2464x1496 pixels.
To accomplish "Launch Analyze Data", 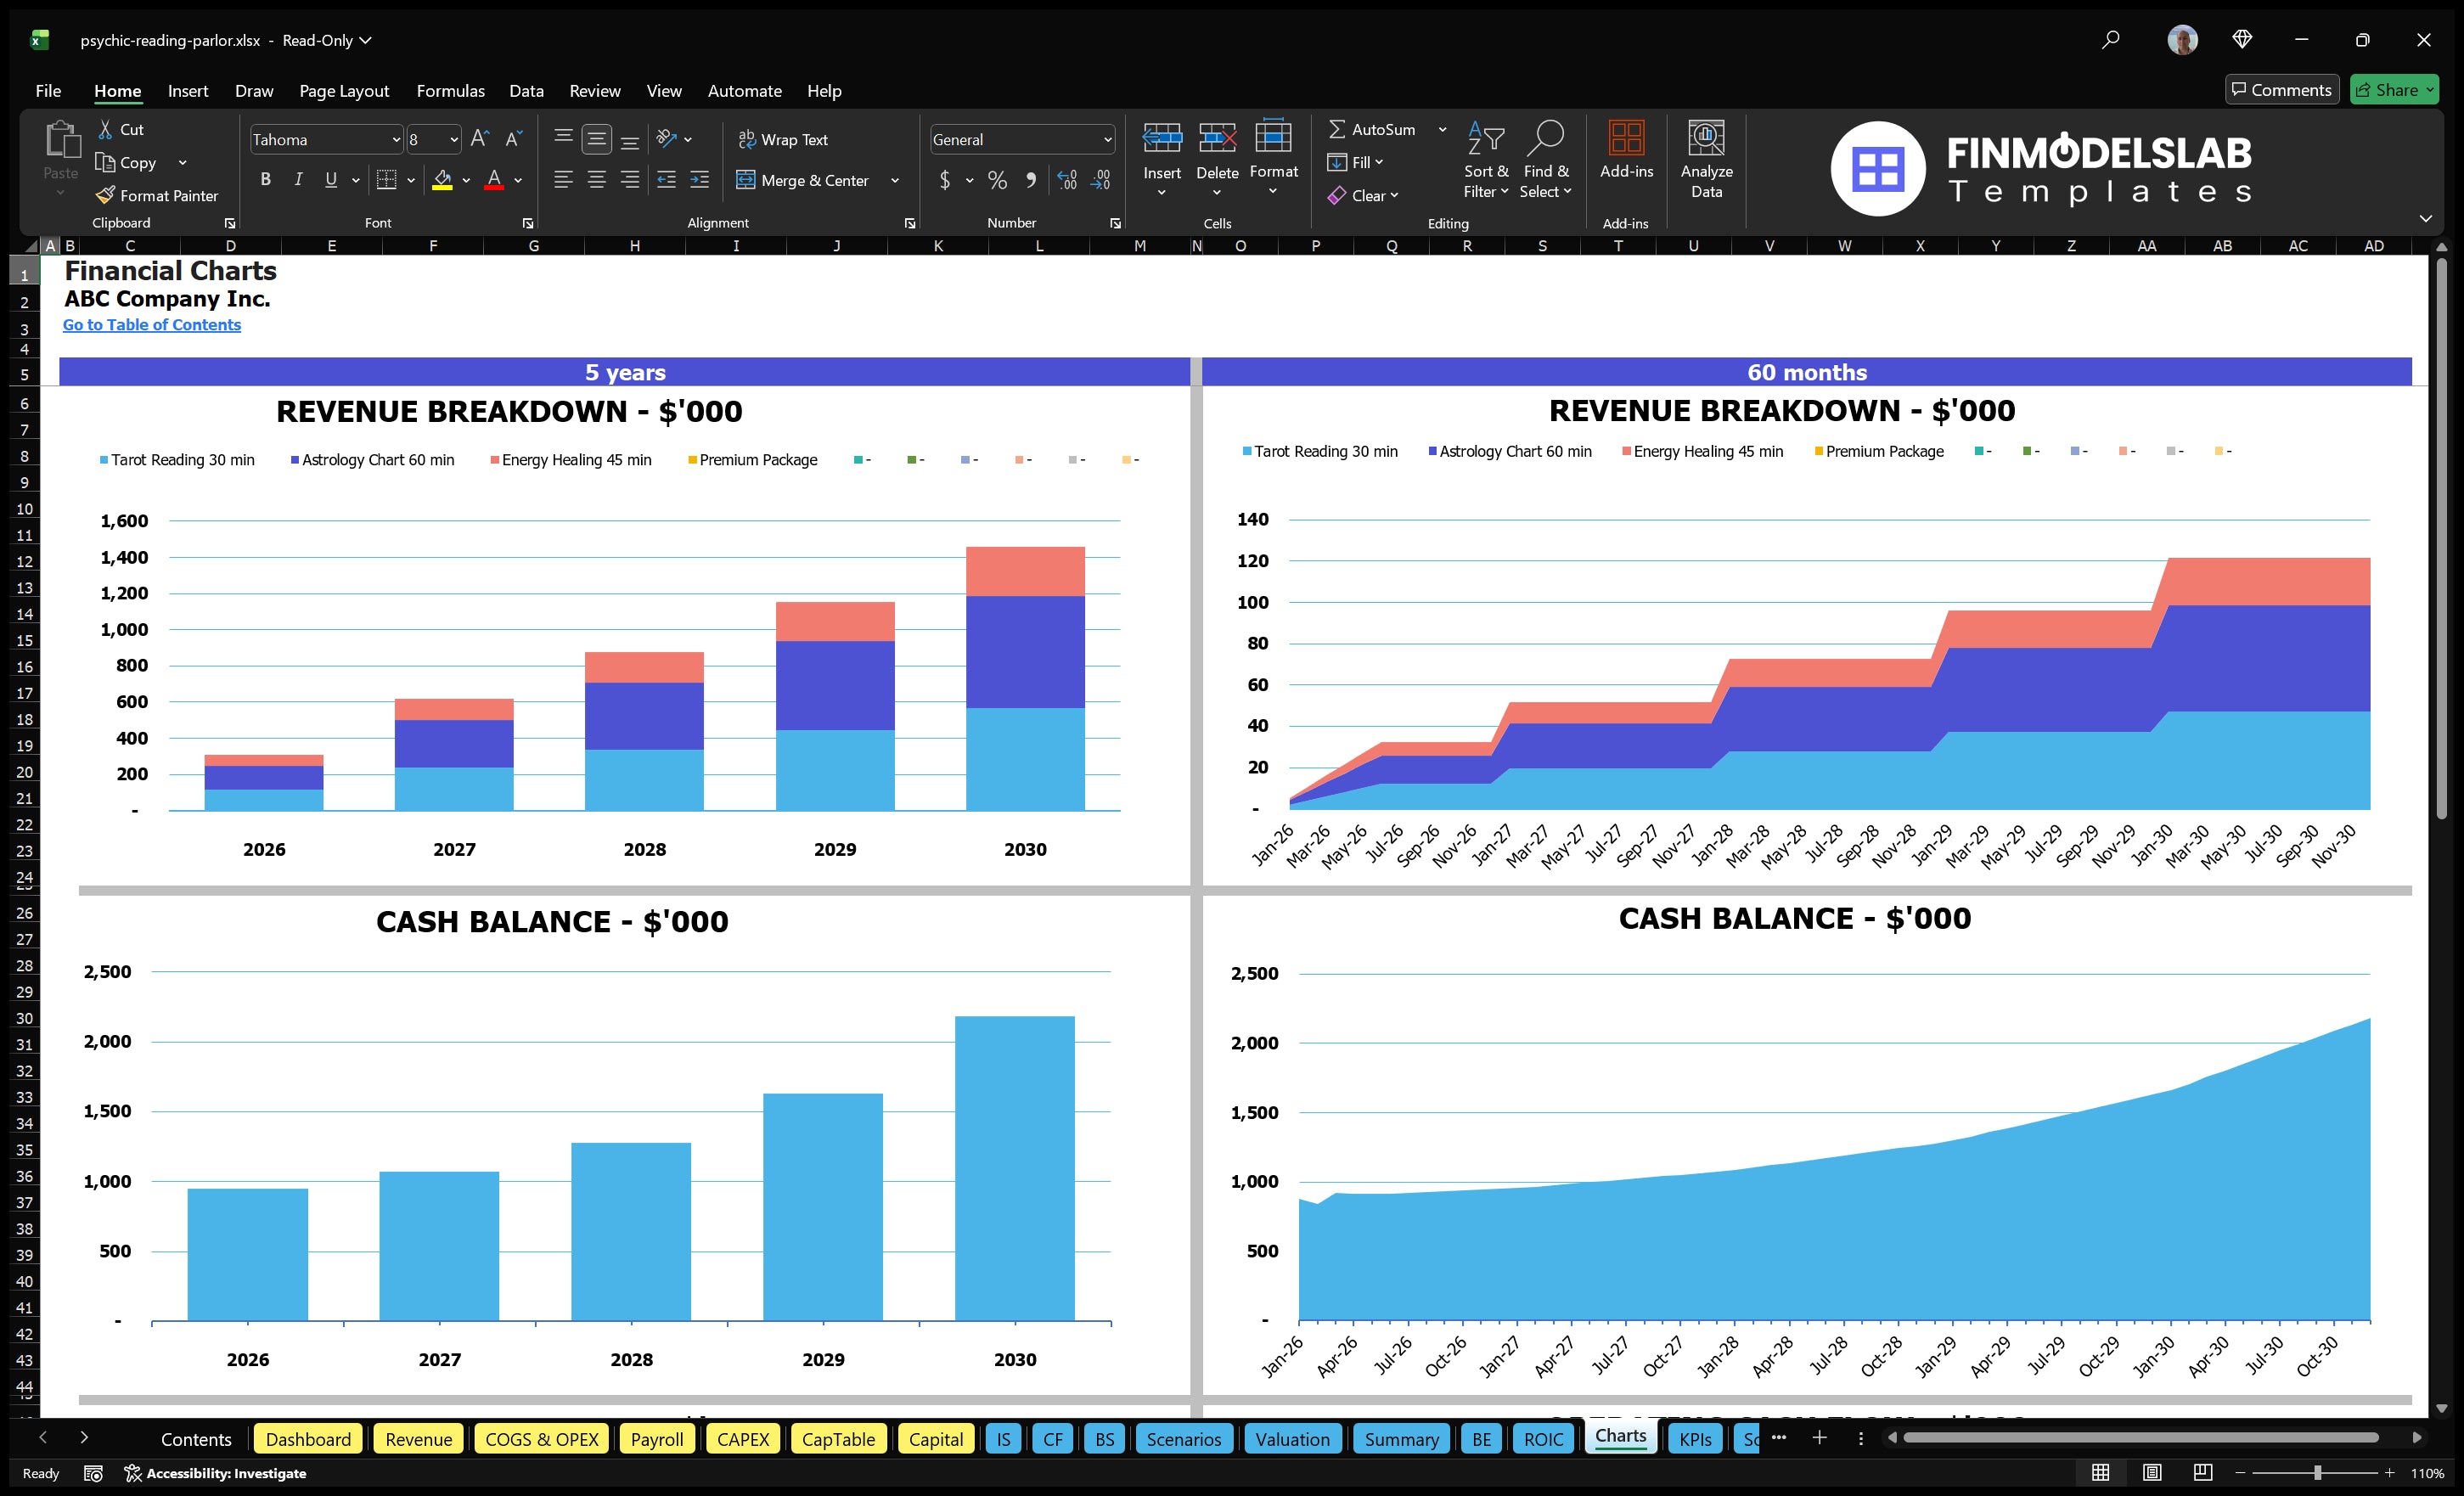I will click(x=1706, y=160).
